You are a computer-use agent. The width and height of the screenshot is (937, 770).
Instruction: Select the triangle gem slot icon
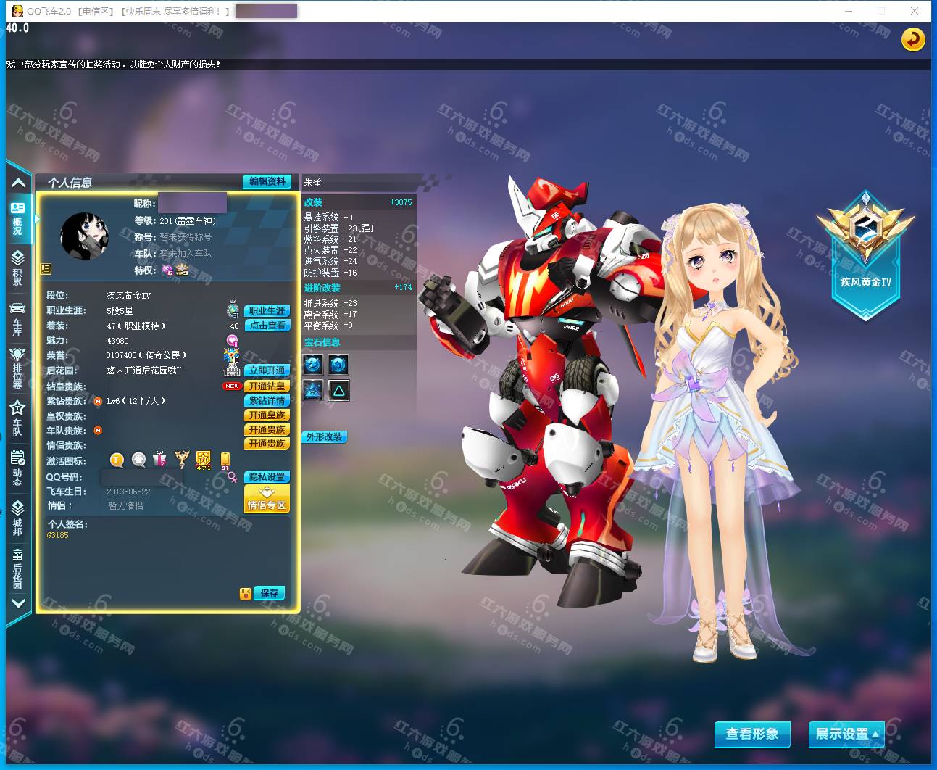pyautogui.click(x=338, y=391)
